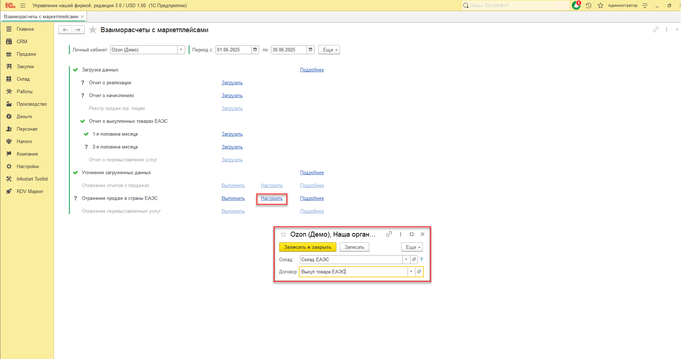Viewport: 681px width, 359px height.
Task: Click the back navigation arrow
Action: point(65,30)
